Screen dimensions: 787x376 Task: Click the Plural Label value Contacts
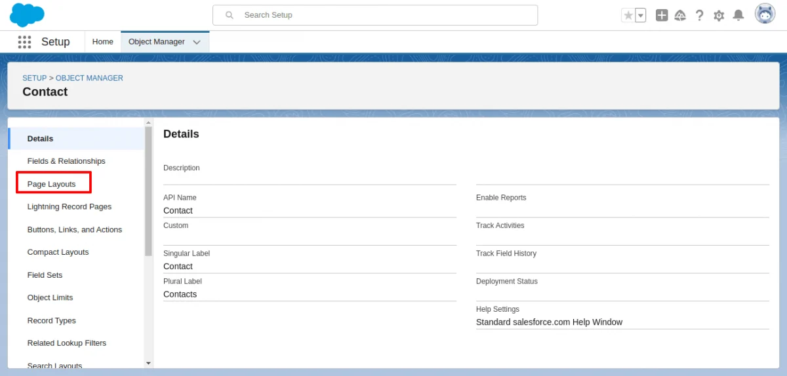click(180, 295)
